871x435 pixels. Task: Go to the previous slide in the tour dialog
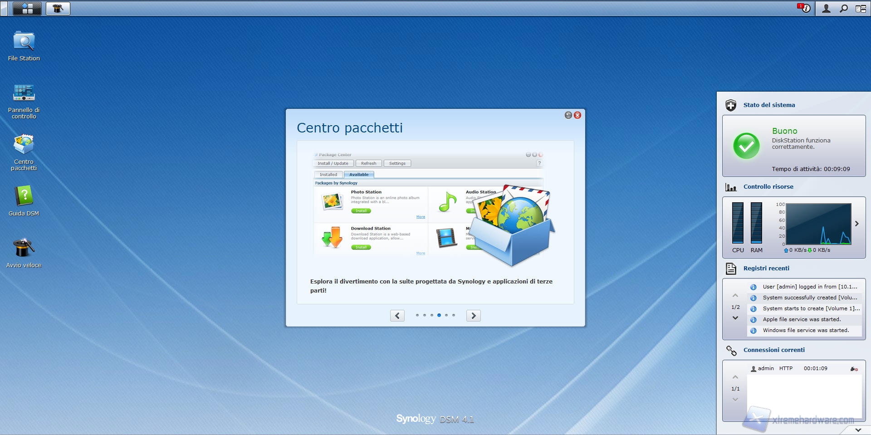[397, 316]
